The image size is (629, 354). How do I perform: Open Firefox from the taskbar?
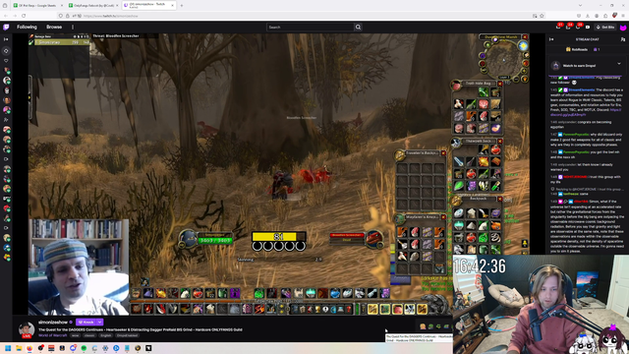click(x=29, y=348)
